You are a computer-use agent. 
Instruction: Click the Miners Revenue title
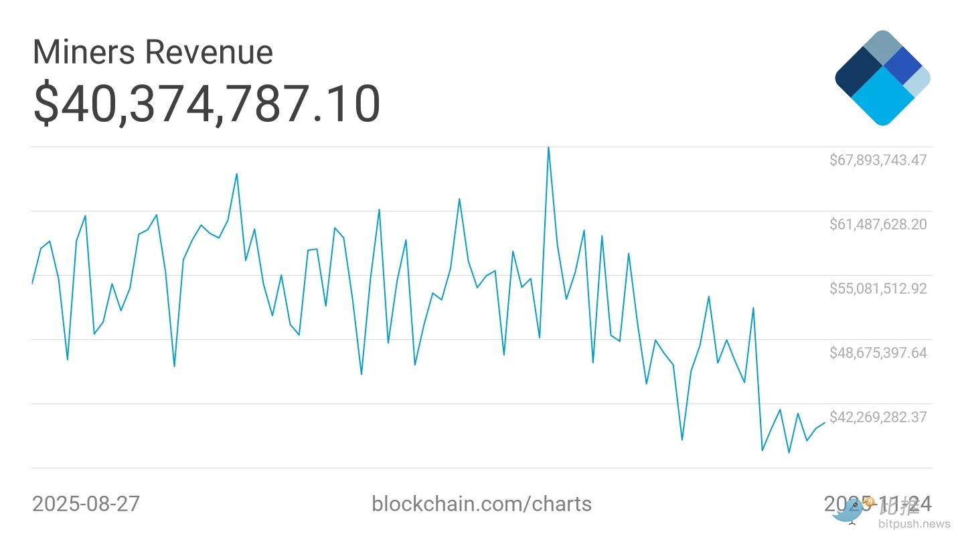click(x=153, y=52)
